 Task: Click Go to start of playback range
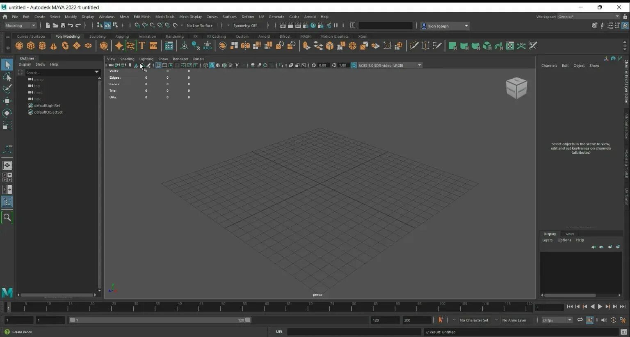pos(570,307)
